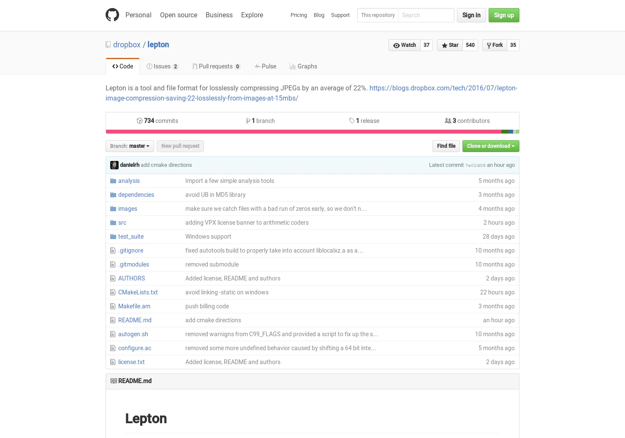
Task: Click the README.md header book icon
Action: click(x=114, y=381)
